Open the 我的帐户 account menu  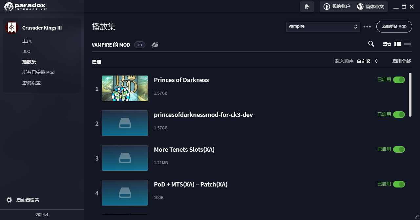337,7
